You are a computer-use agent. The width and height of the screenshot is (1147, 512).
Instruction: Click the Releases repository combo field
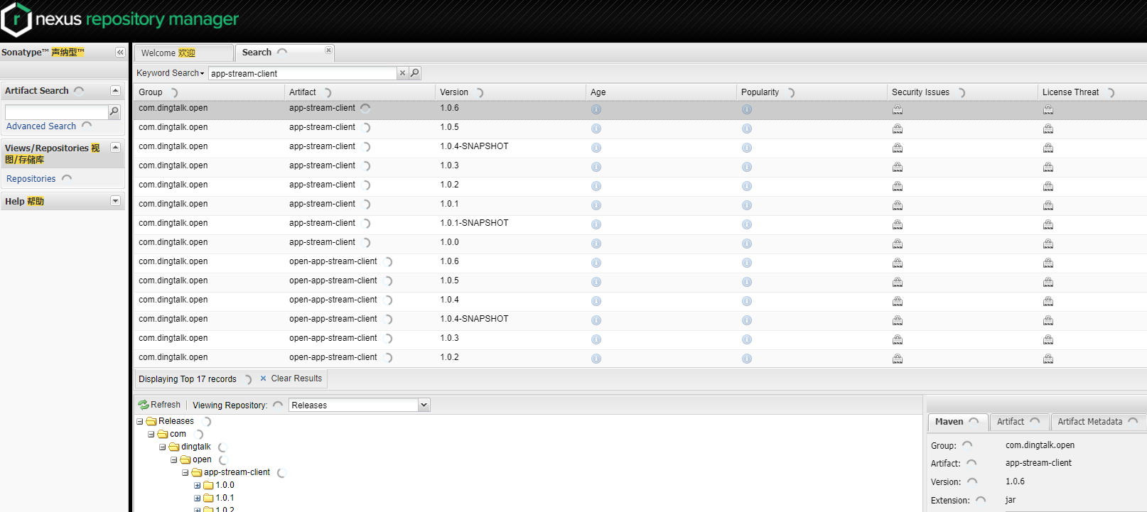[354, 405]
